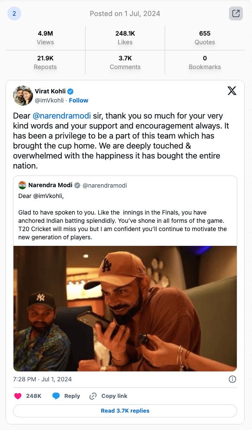This screenshot has width=252, height=430.
Task: Click Narendra Modi's flag avatar
Action: point(22,185)
